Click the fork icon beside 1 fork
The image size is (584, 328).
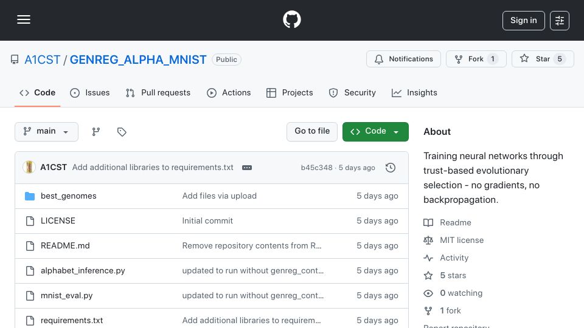428,311
